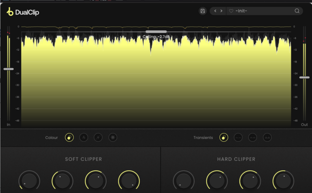Choose the fourth Transients mode, tallest peaks

267,137
